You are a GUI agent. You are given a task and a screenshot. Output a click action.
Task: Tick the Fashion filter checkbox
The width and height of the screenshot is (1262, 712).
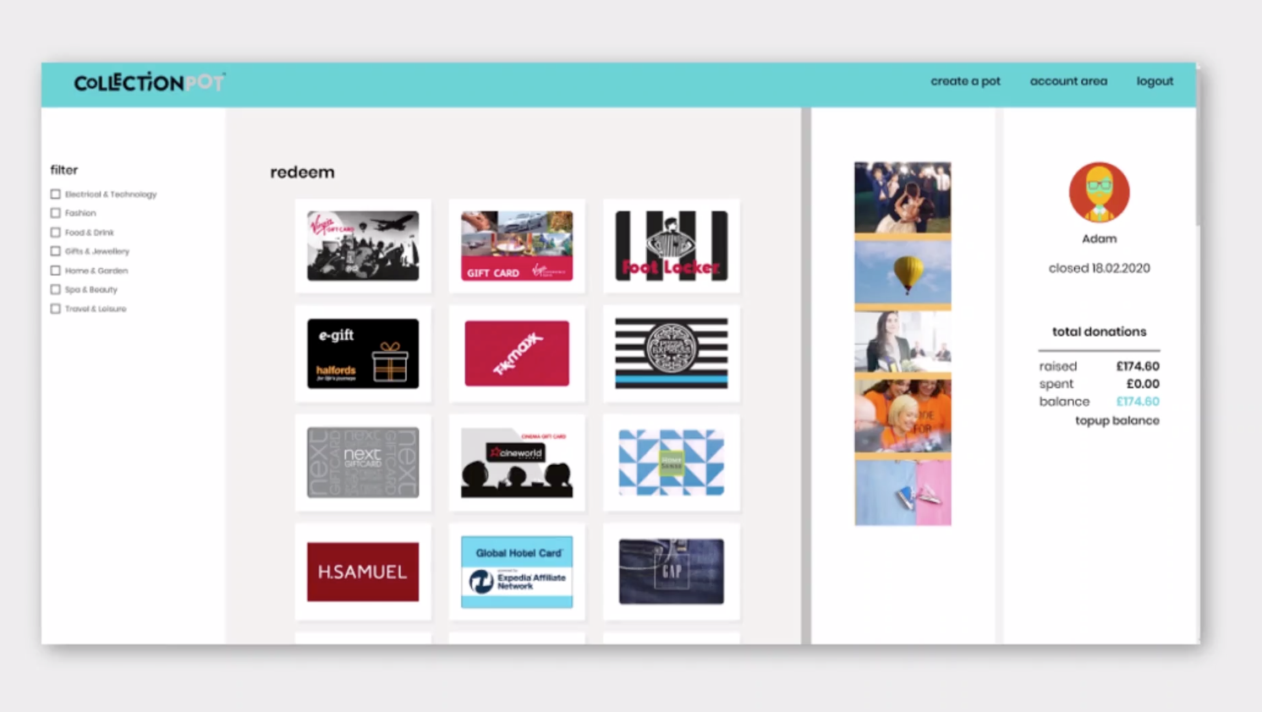(56, 213)
